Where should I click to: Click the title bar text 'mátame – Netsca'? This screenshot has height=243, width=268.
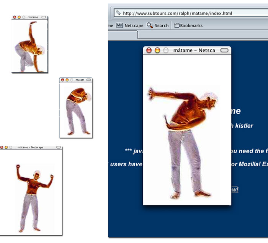(x=194, y=50)
